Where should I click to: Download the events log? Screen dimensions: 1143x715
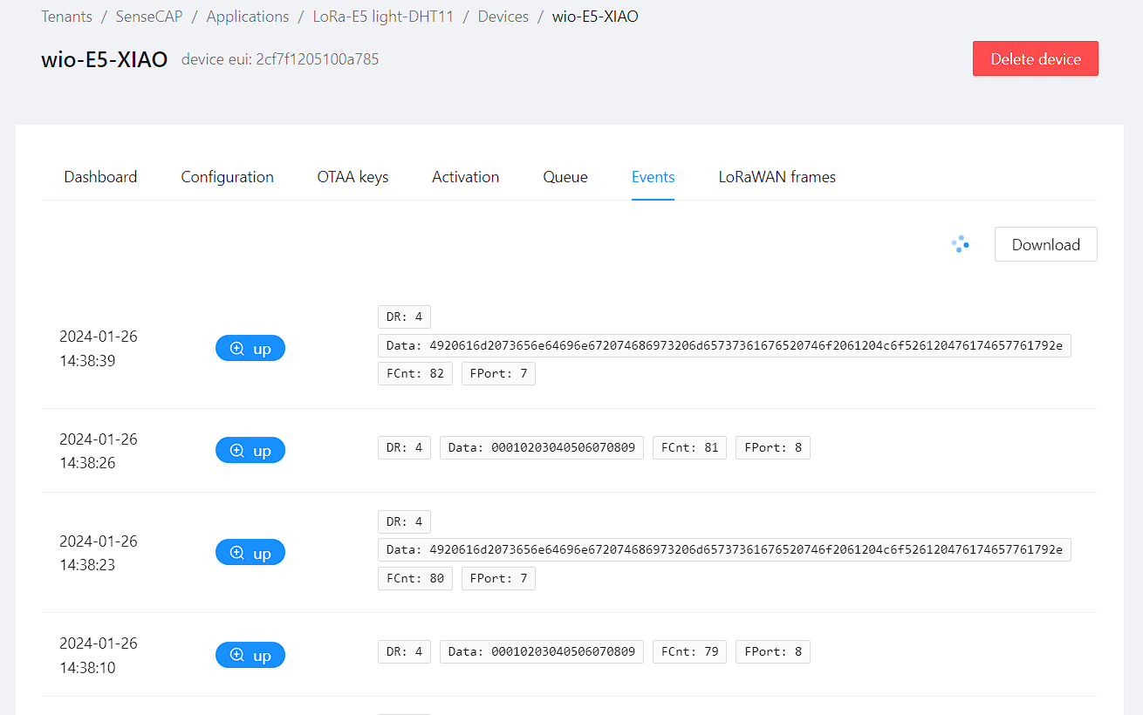(x=1046, y=244)
